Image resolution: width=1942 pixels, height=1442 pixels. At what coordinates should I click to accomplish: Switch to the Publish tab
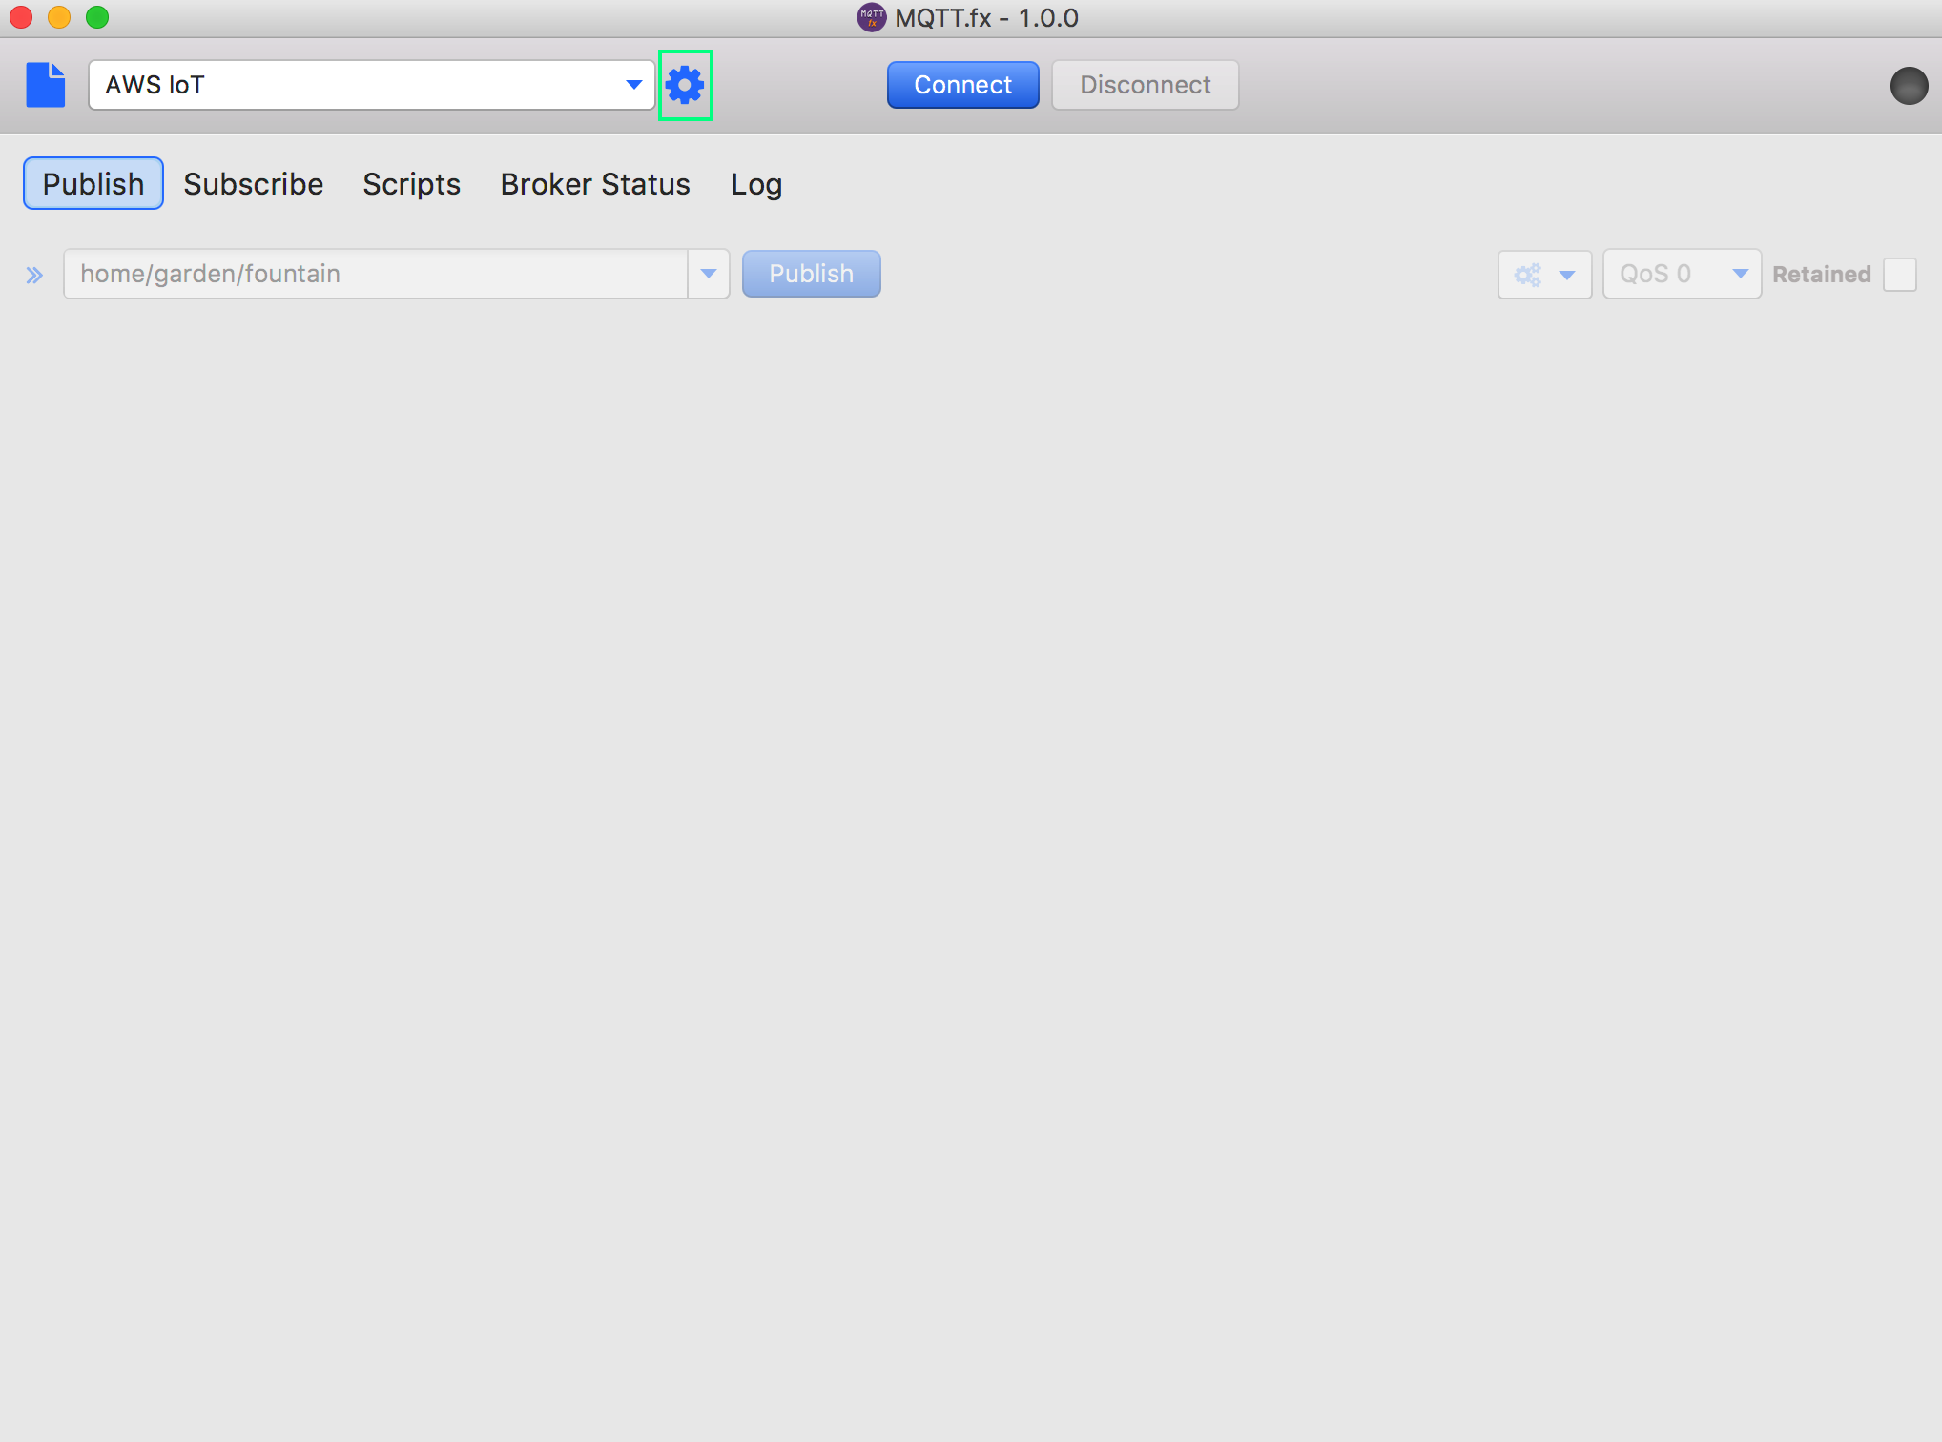tap(93, 183)
